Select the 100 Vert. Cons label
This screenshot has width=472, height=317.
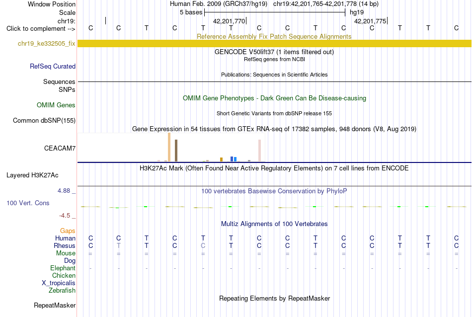pos(28,203)
